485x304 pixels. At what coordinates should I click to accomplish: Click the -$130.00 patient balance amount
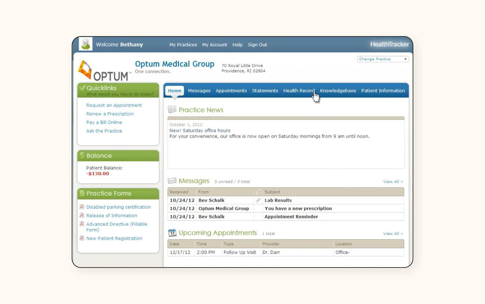pyautogui.click(x=98, y=174)
